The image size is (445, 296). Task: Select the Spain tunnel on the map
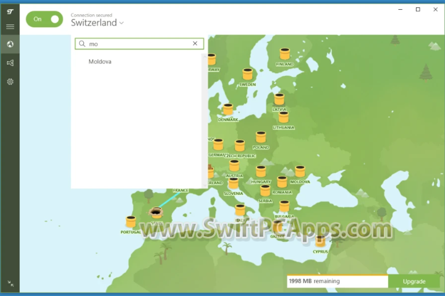coord(156,213)
